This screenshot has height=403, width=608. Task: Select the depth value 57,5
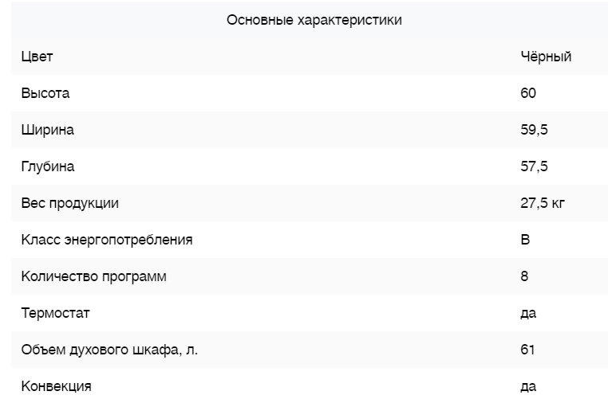(534, 166)
